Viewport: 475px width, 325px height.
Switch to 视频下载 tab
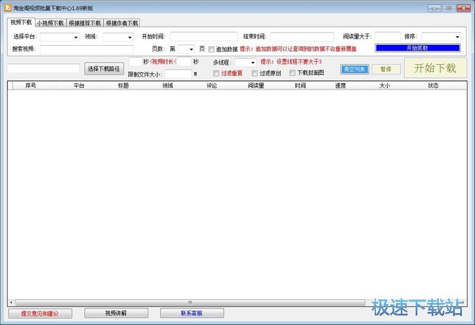point(21,23)
